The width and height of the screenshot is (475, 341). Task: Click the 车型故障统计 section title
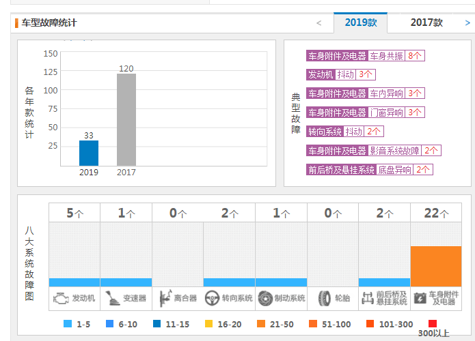point(49,23)
